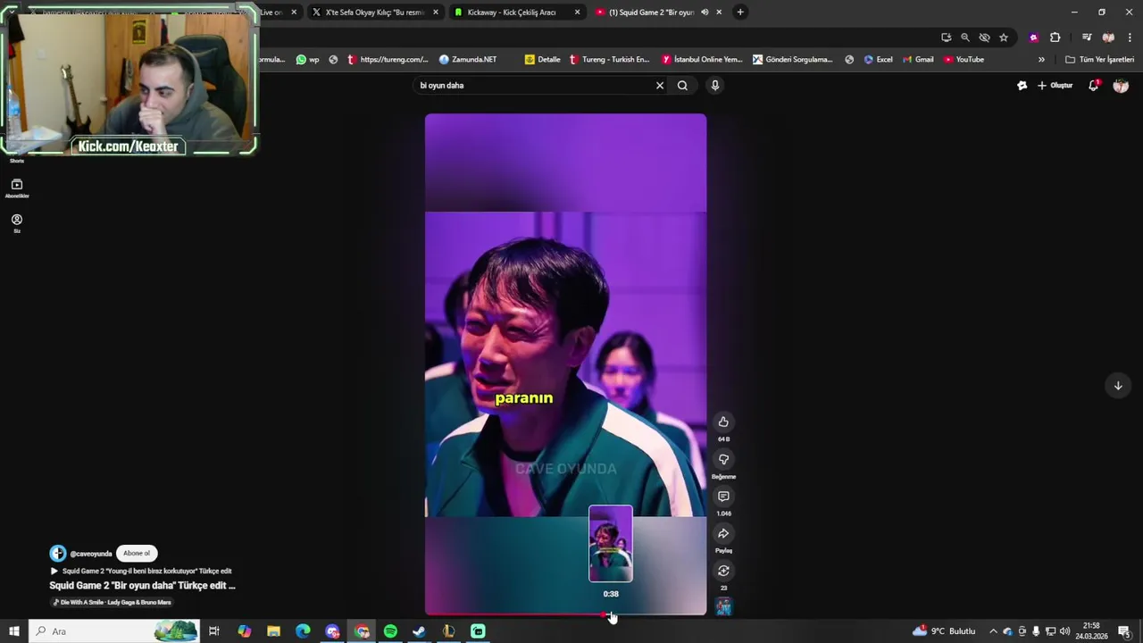Open the green Kick app on taskbar

(478, 631)
